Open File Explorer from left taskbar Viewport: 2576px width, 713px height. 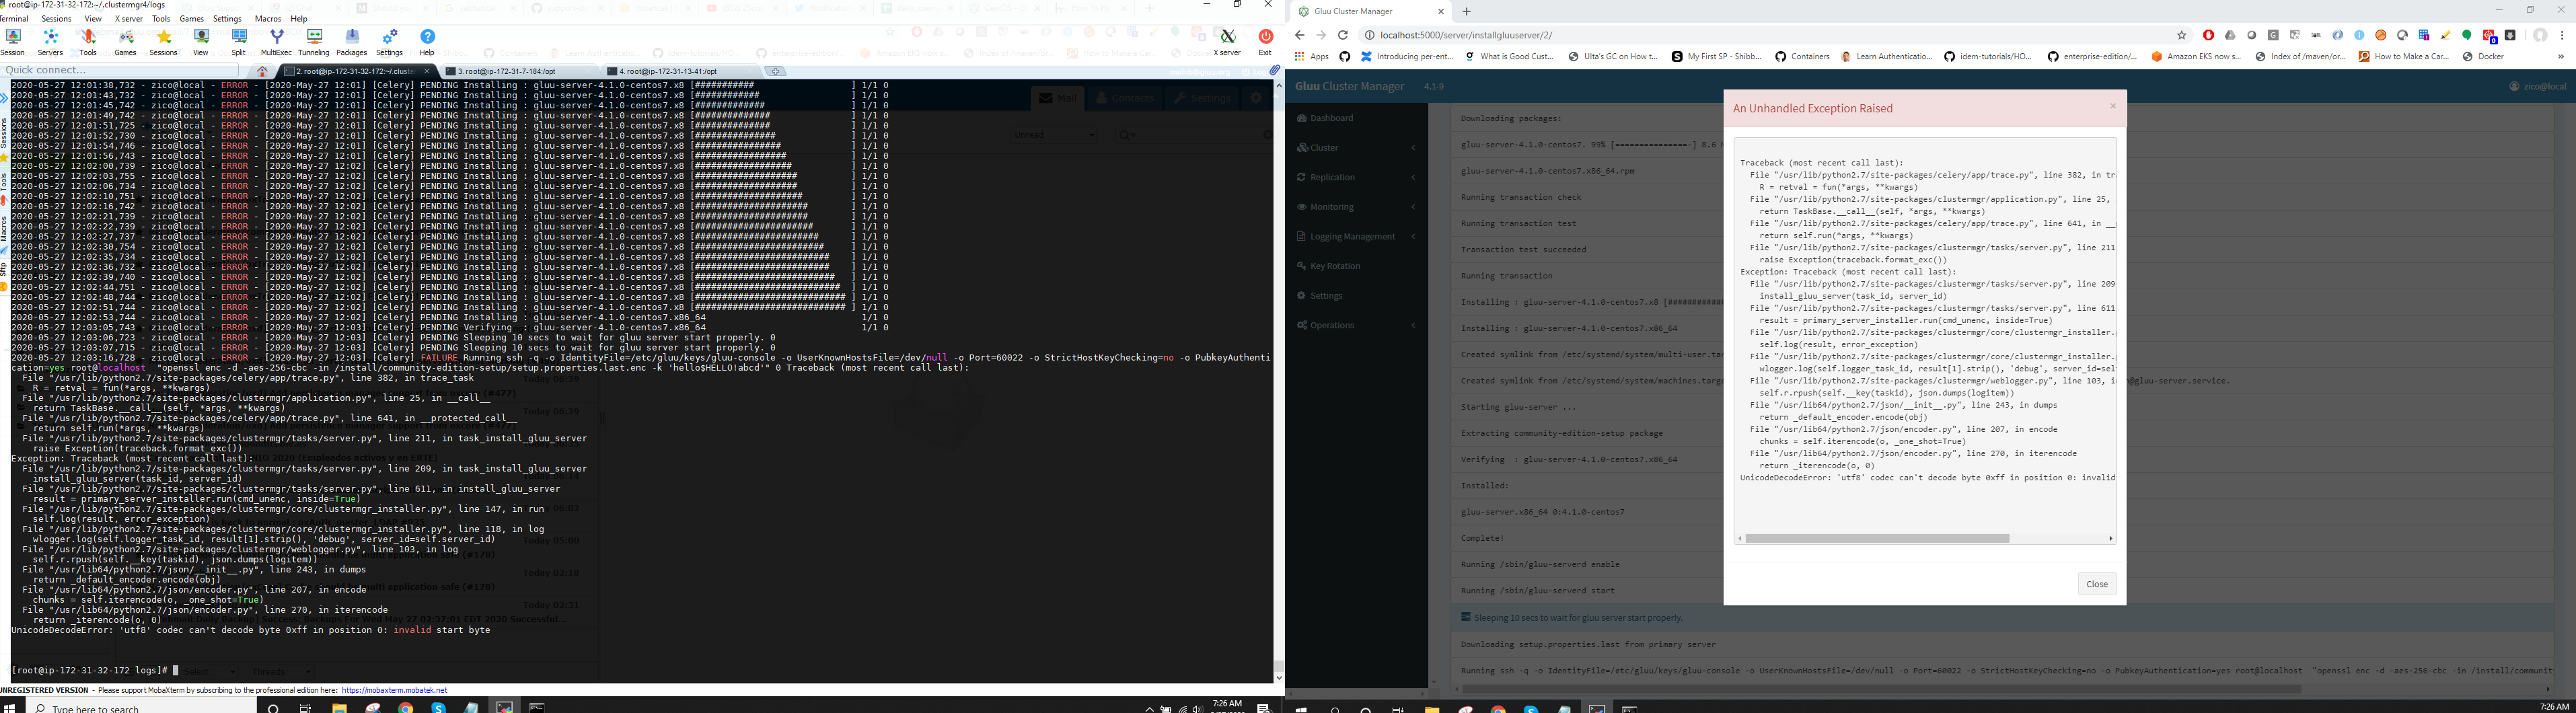coord(339,708)
